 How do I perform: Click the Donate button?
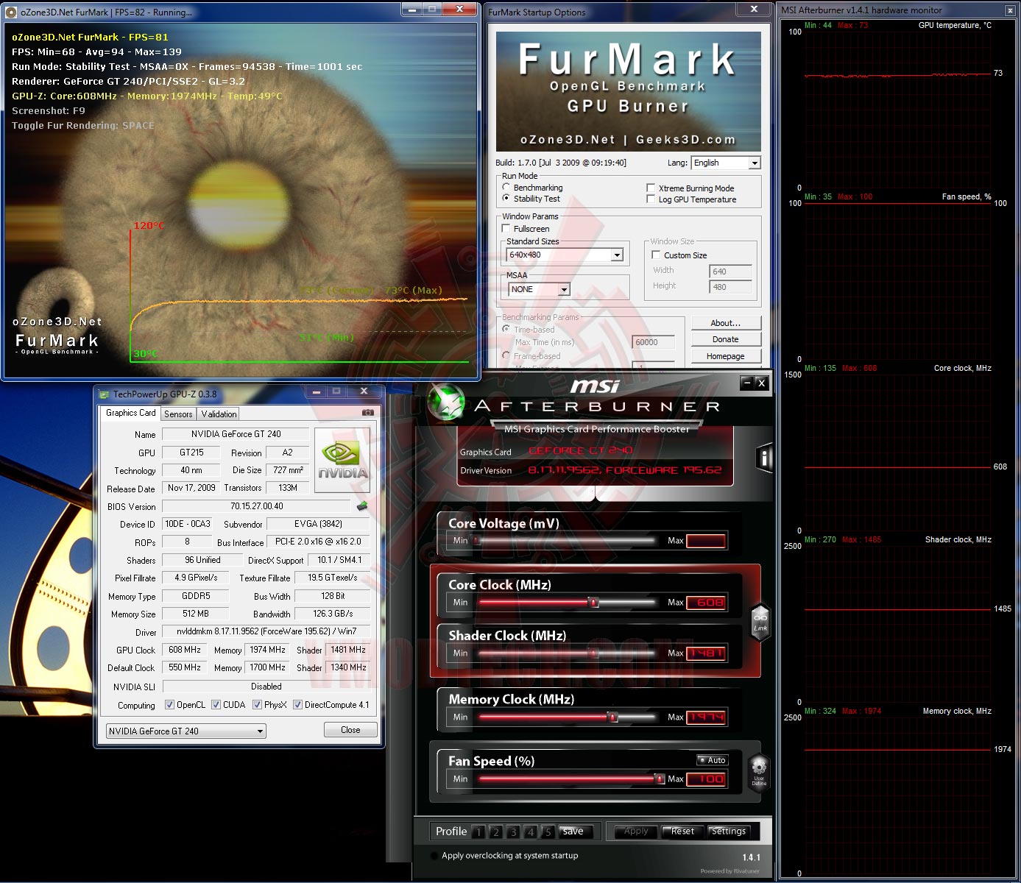click(x=726, y=339)
